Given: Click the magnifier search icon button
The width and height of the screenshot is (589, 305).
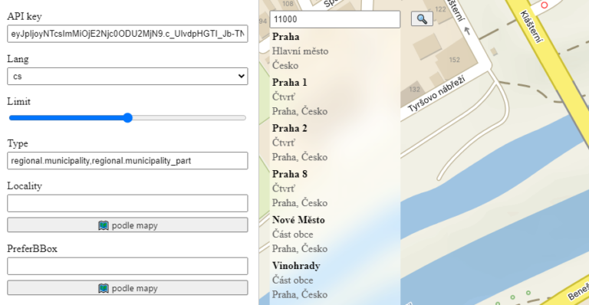Looking at the screenshot, I should click(x=422, y=18).
